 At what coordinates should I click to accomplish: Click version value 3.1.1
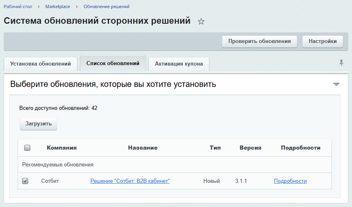click(x=241, y=181)
